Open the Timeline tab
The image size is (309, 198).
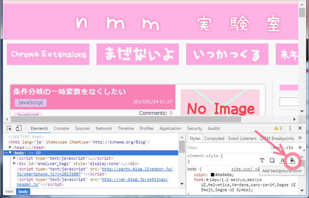click(x=126, y=128)
